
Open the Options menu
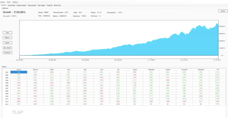pyautogui.click(x=15, y=2)
